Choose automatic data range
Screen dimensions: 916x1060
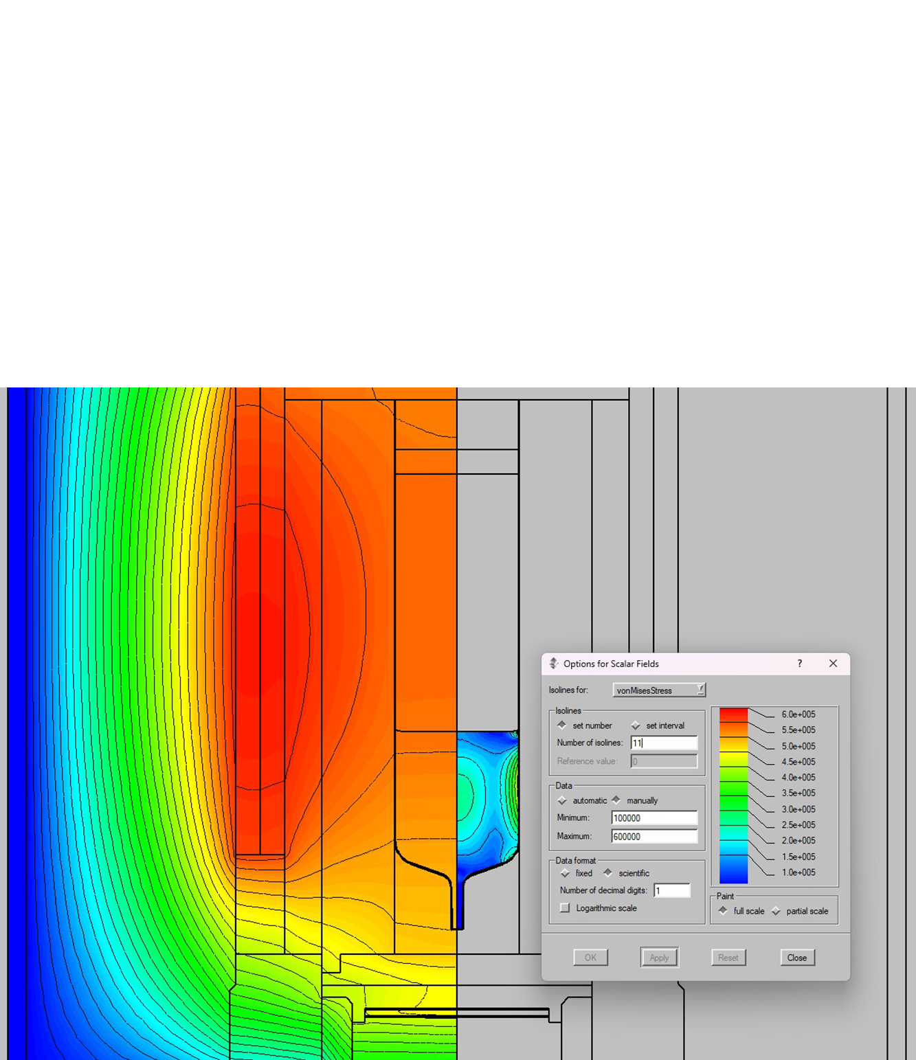pos(562,800)
